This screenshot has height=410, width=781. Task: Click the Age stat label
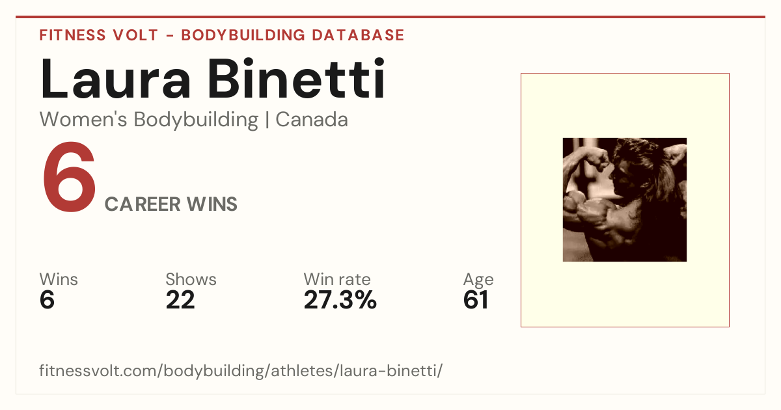point(478,280)
